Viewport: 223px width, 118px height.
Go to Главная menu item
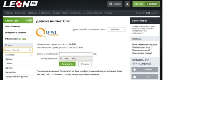(9, 13)
